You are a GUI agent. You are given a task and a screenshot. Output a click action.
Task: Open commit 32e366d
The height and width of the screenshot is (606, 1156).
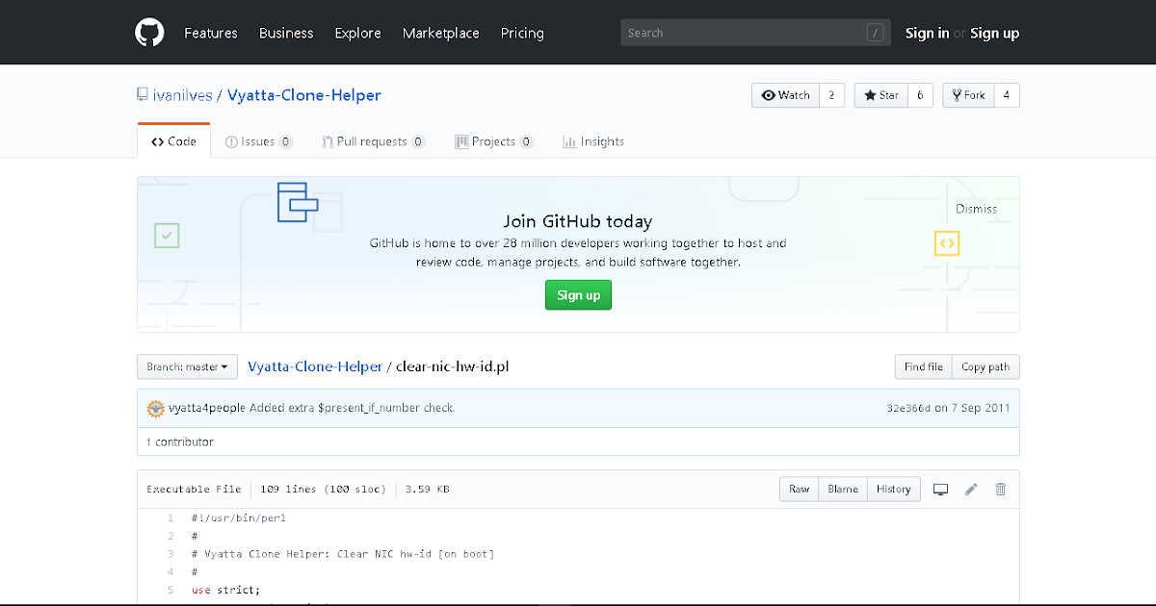coord(909,407)
